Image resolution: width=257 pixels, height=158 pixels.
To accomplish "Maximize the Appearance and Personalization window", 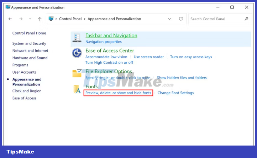I will coord(232,7).
